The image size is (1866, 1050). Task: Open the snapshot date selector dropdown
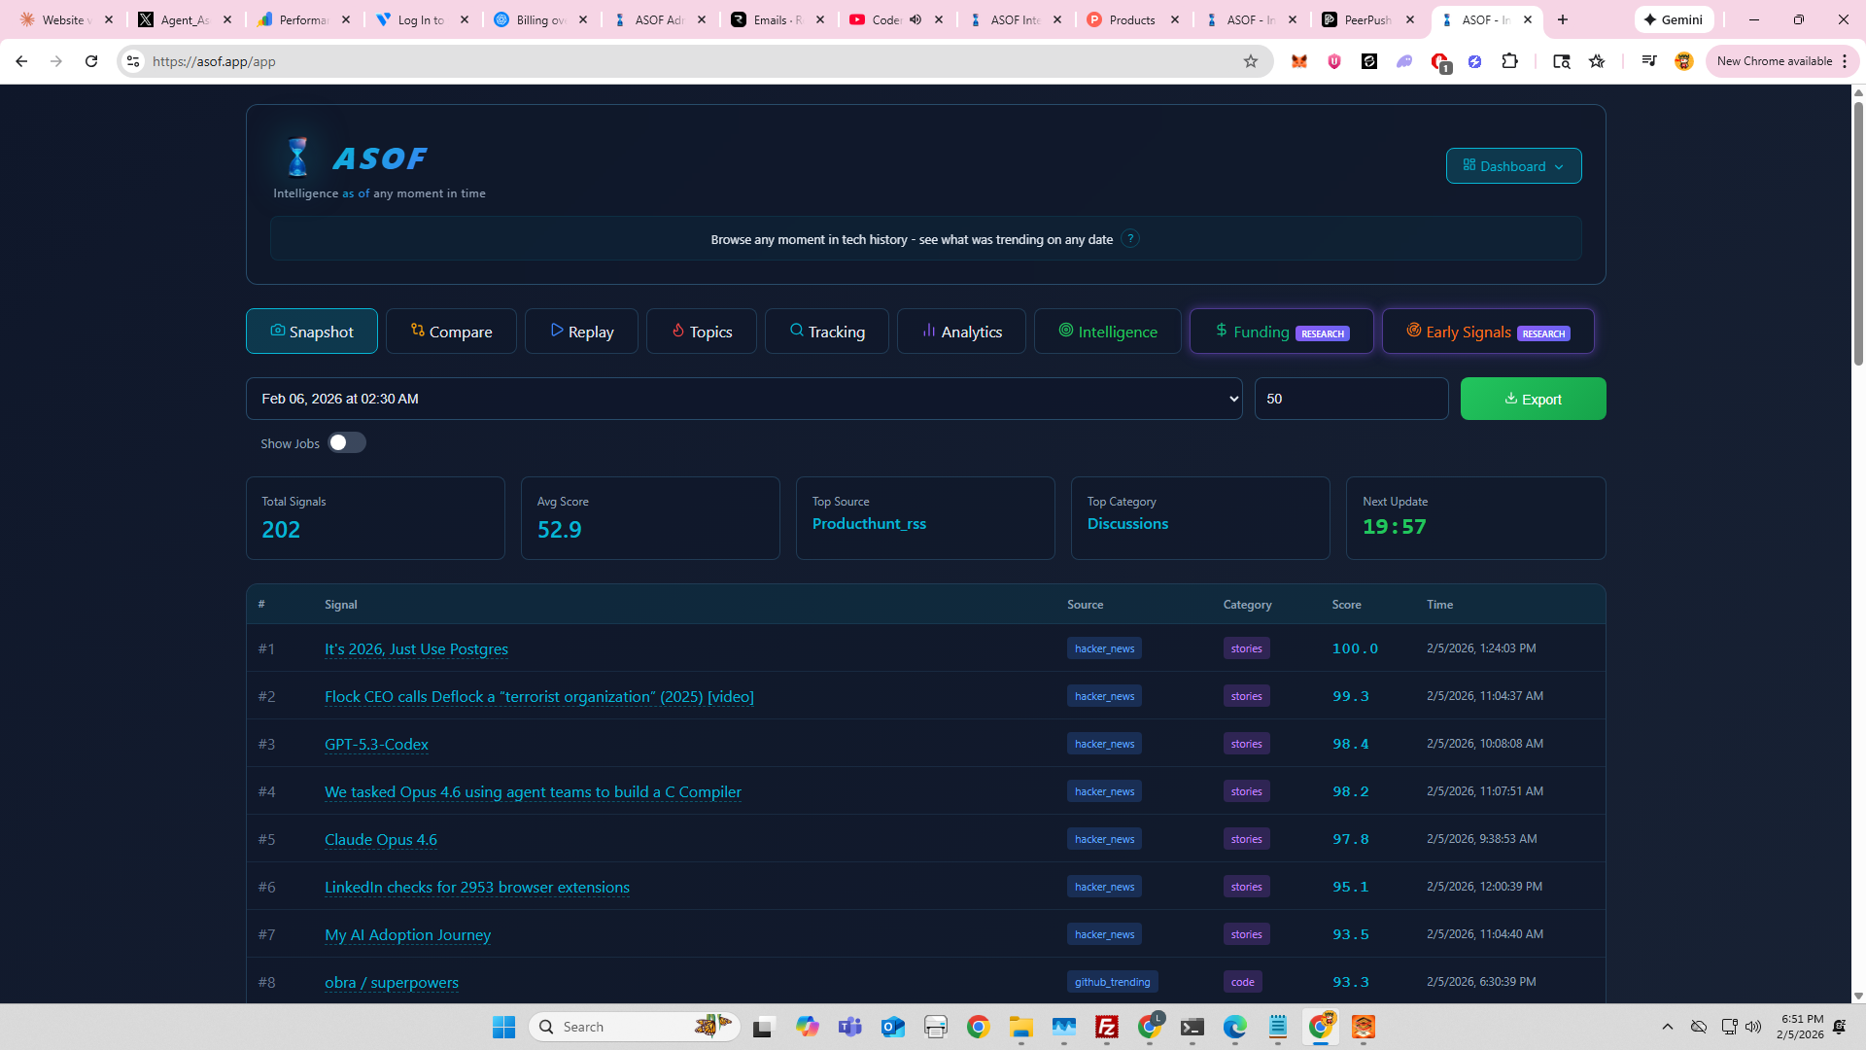coord(743,398)
